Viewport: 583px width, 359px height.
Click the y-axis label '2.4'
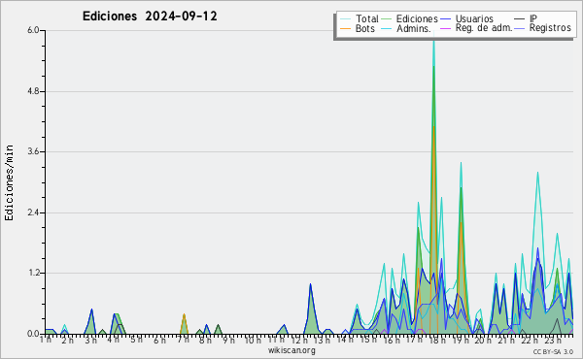[x=33, y=212]
